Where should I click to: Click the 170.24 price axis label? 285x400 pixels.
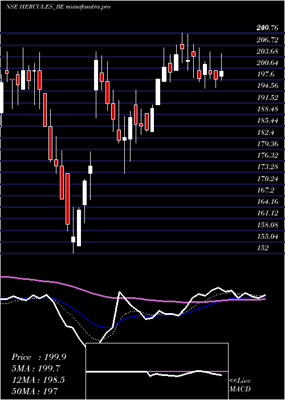tap(268, 178)
